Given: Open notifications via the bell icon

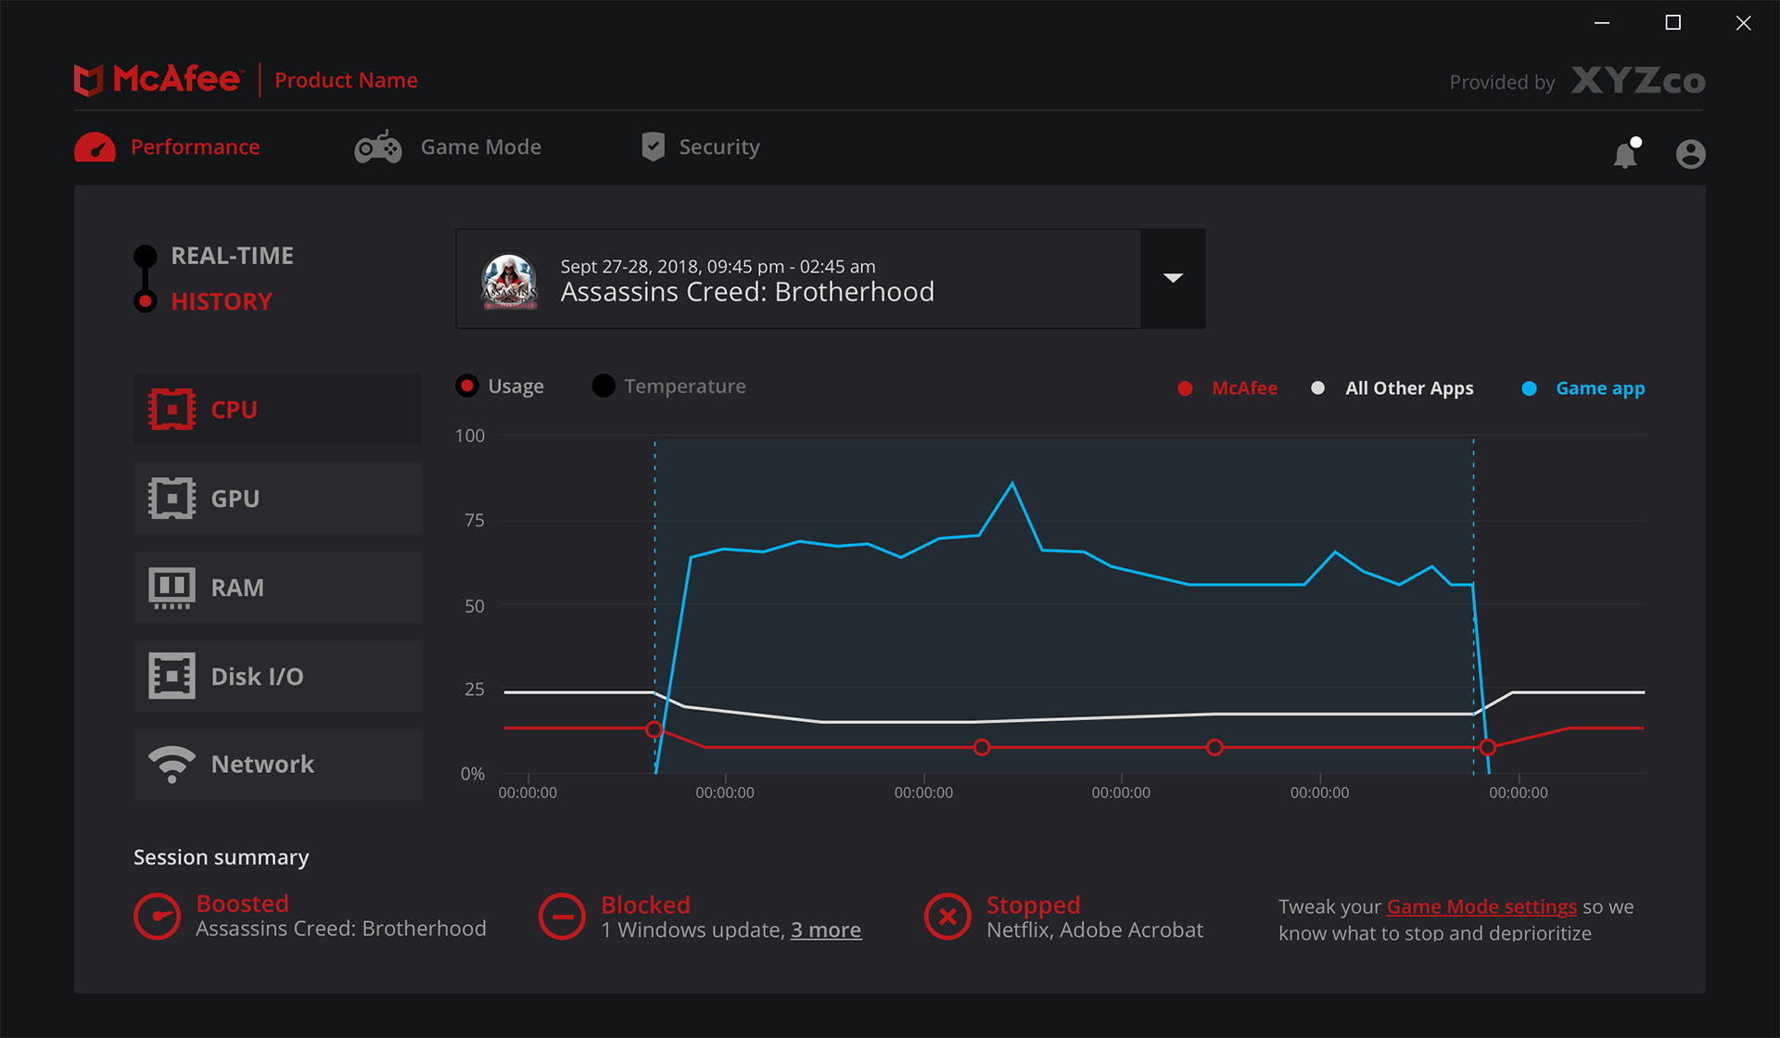Looking at the screenshot, I should click(1626, 153).
